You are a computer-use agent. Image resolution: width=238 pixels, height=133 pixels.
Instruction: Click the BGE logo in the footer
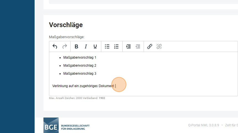coord(51,125)
